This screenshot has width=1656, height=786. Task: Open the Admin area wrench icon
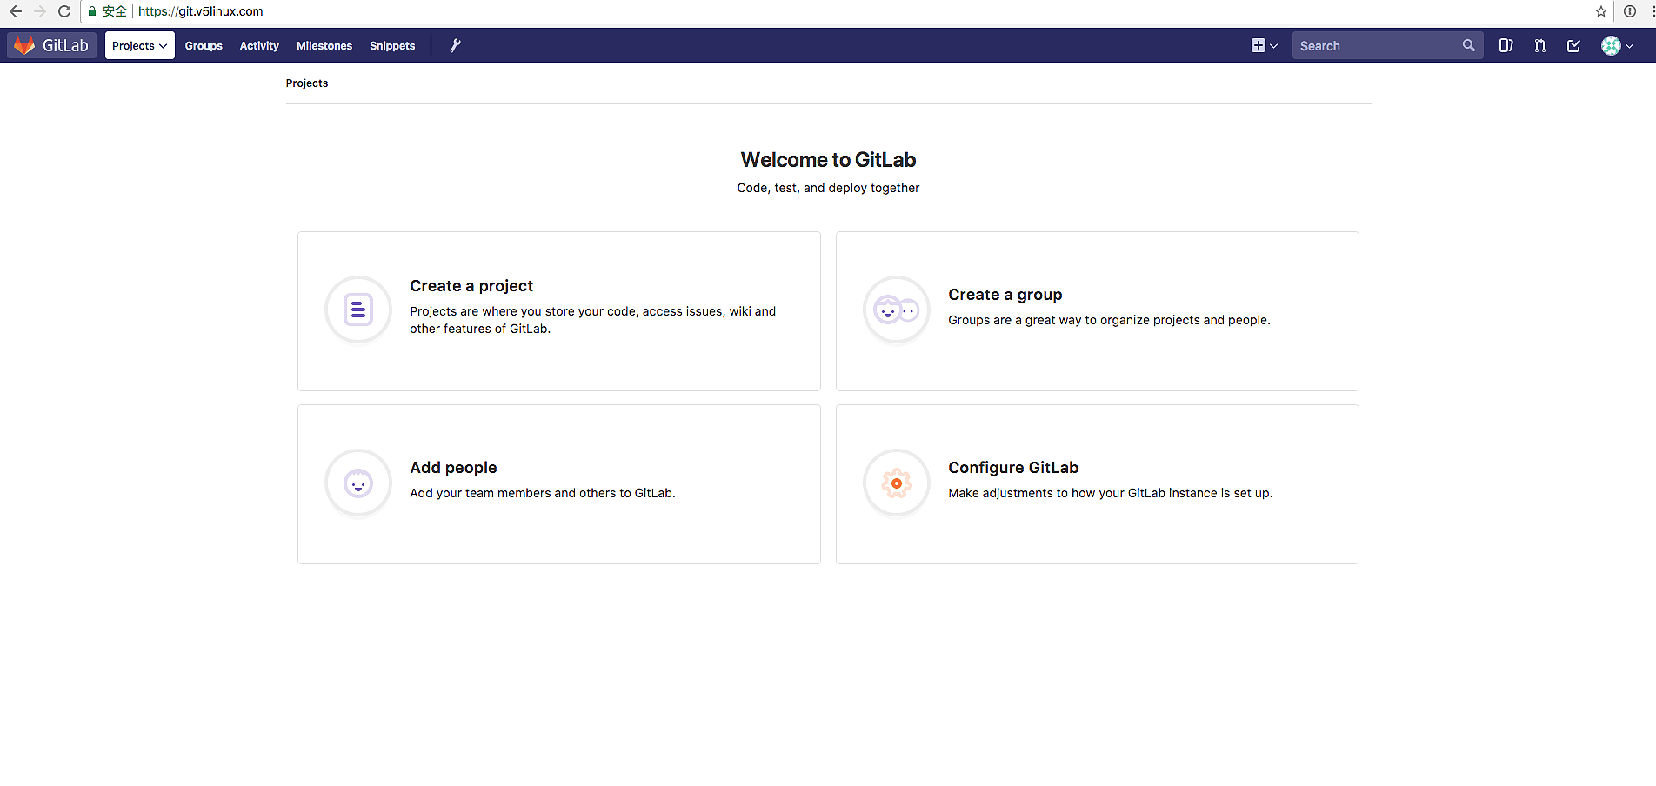click(x=455, y=45)
